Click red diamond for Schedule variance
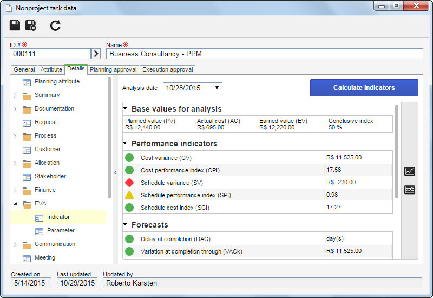The image size is (433, 298). coord(129,183)
